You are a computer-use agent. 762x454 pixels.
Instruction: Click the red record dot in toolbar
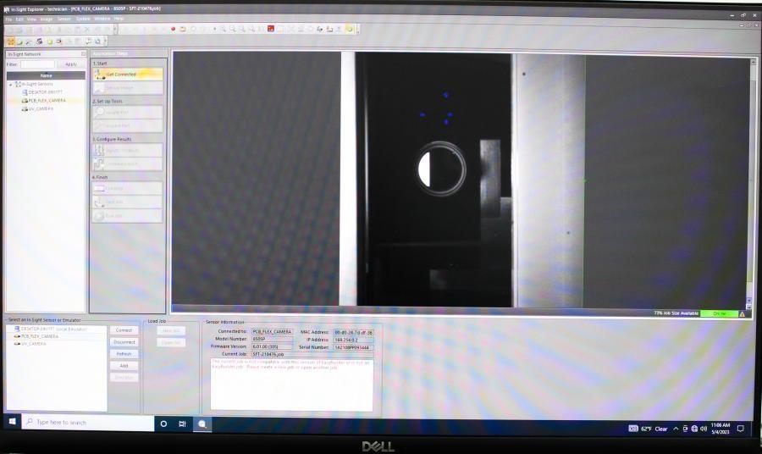coord(173,29)
